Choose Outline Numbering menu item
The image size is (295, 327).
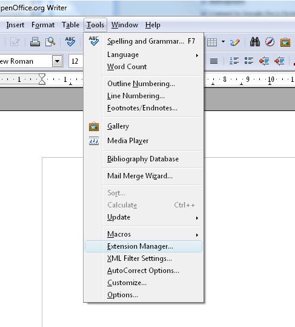(x=144, y=84)
